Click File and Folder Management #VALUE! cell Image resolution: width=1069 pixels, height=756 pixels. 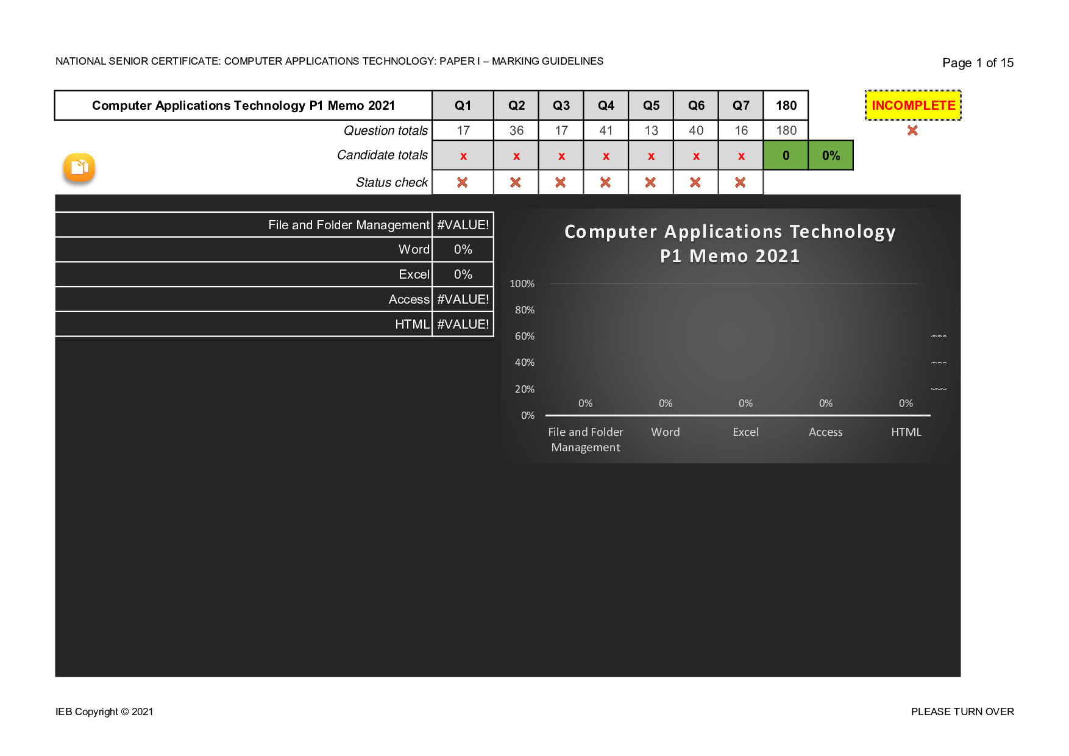pos(463,225)
